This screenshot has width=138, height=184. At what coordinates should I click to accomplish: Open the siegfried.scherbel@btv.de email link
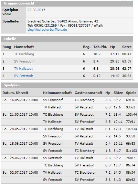point(47,30)
